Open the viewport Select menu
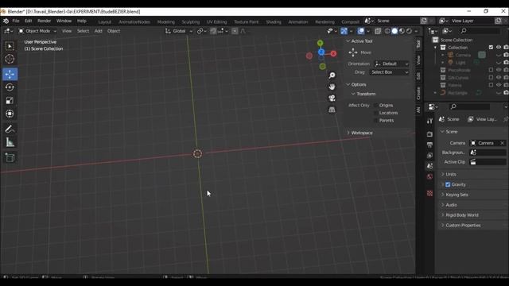The height and width of the screenshot is (286, 509). [x=83, y=31]
